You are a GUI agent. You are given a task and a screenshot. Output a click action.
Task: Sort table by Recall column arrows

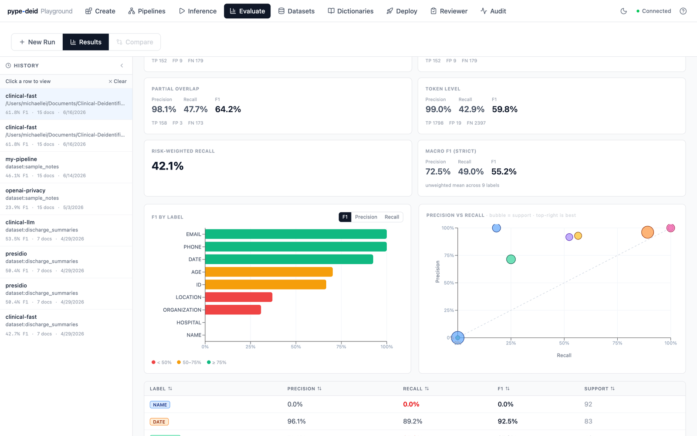pos(427,388)
